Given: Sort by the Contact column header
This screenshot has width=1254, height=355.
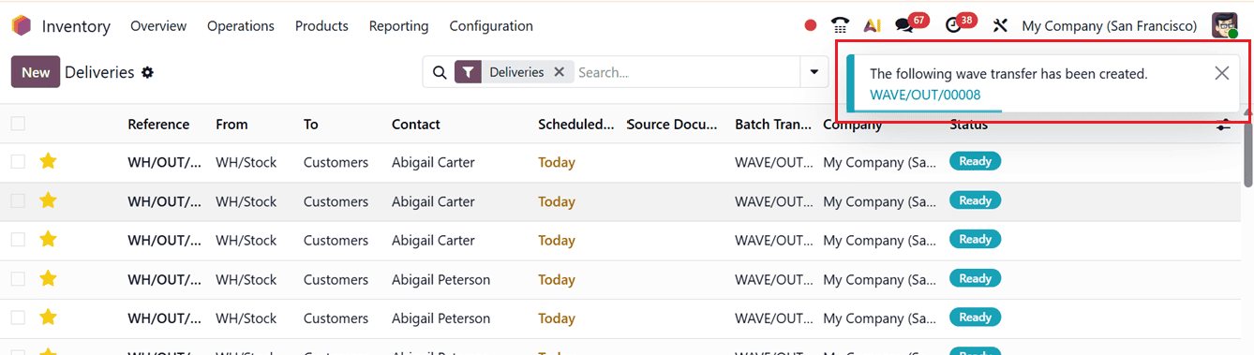Looking at the screenshot, I should point(416,124).
